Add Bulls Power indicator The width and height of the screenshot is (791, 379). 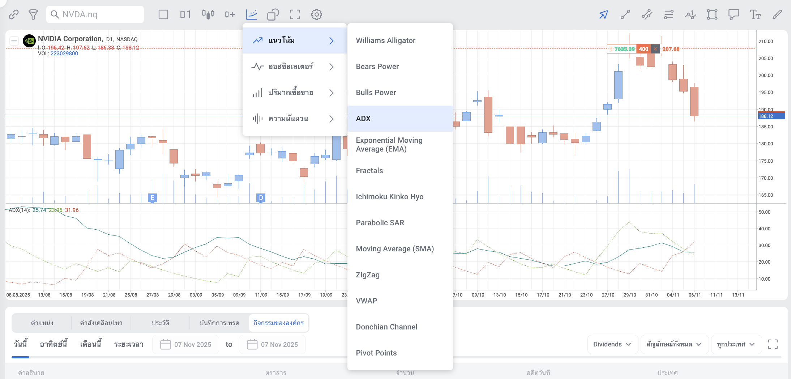(400, 93)
